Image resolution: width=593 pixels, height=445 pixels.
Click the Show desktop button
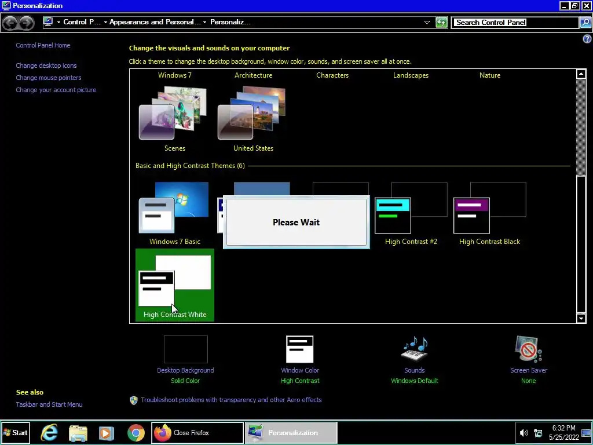pos(586,433)
